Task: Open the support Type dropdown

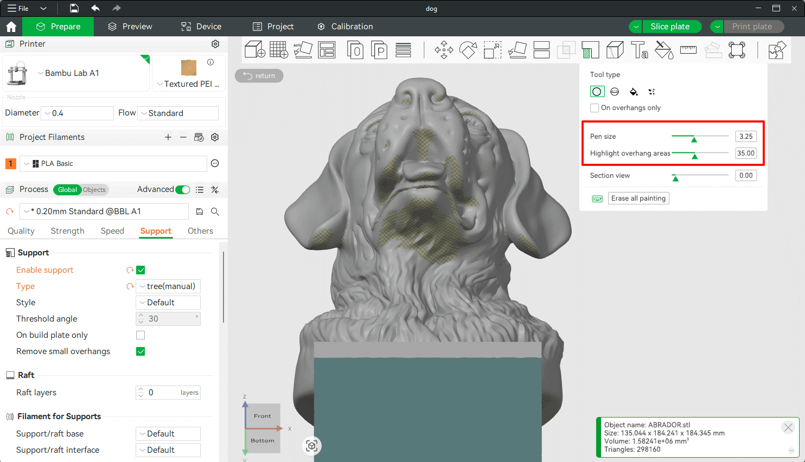Action: point(168,286)
